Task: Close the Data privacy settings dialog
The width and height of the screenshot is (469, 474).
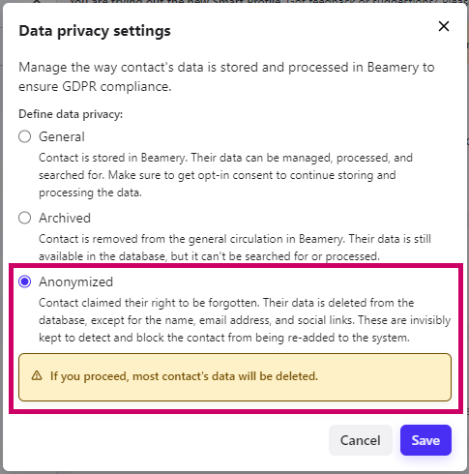Action: [444, 26]
